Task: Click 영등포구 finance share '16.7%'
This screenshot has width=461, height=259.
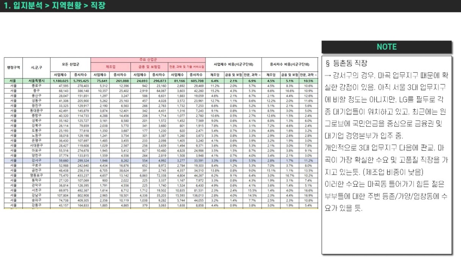Action: (x=290, y=175)
